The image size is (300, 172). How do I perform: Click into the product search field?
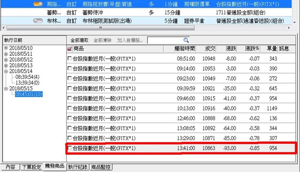[165, 40]
